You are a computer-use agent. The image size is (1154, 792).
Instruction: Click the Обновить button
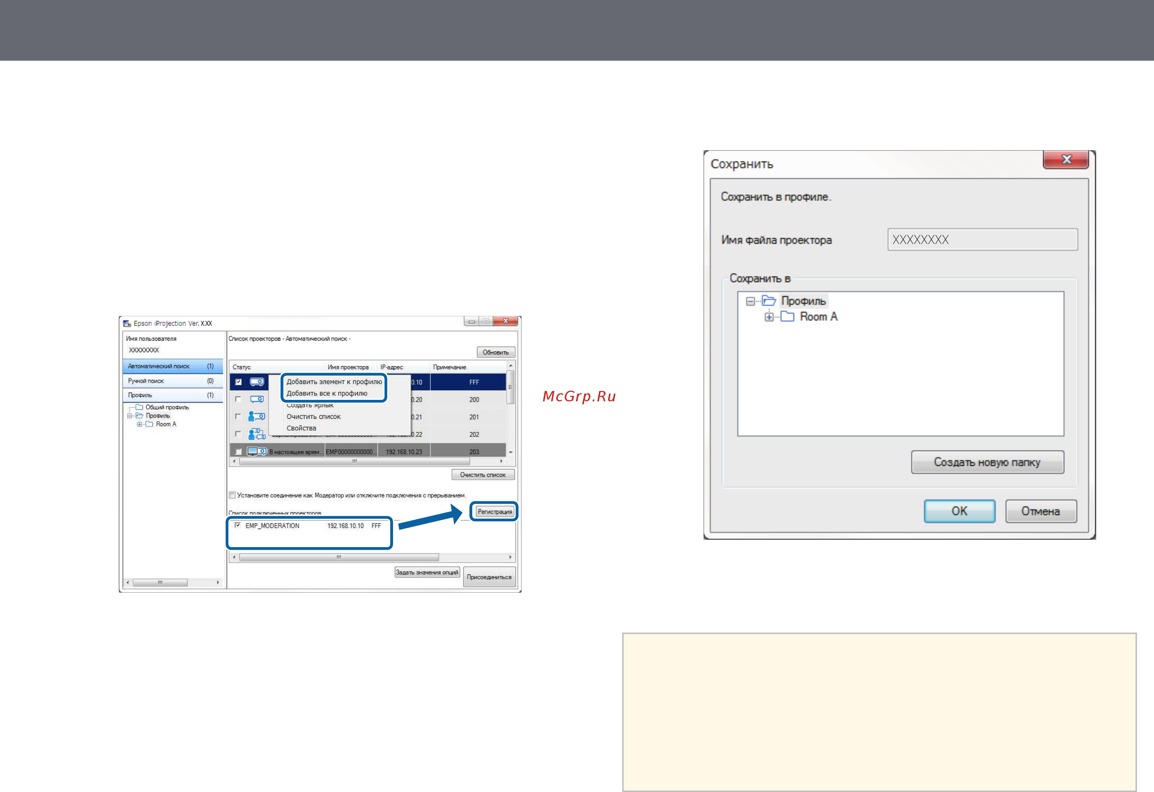coord(496,352)
